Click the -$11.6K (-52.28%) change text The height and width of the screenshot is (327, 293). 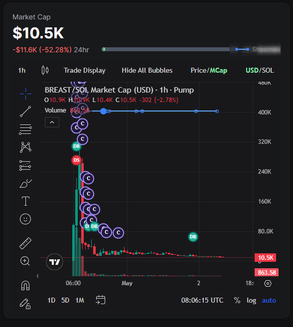point(42,50)
